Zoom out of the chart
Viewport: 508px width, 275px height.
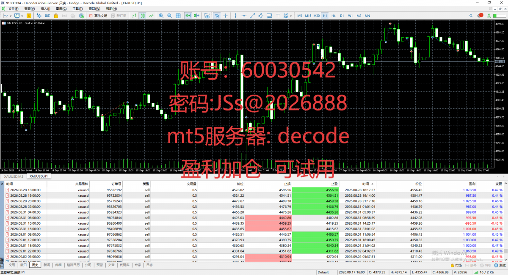click(170, 16)
